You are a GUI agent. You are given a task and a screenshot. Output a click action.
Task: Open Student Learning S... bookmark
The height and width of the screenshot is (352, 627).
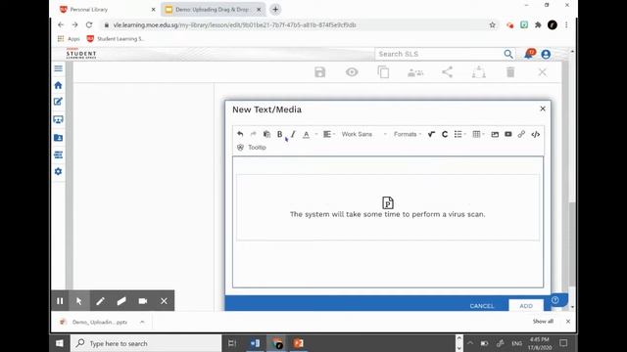coord(116,39)
